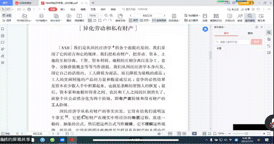Select the Start ribbon tab

tap(53, 10)
